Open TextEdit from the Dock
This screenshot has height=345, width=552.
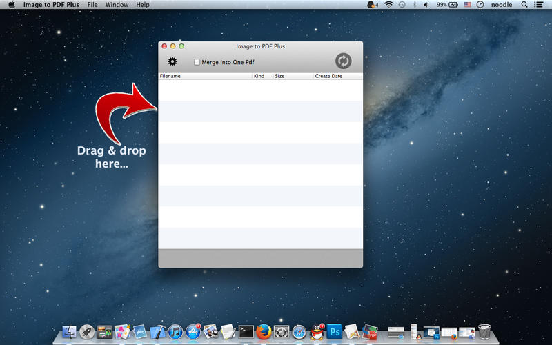[228, 332]
